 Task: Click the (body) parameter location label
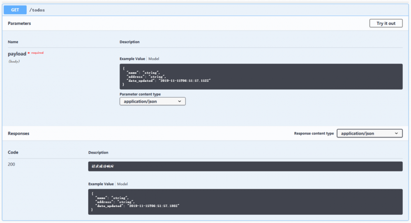pos(14,62)
